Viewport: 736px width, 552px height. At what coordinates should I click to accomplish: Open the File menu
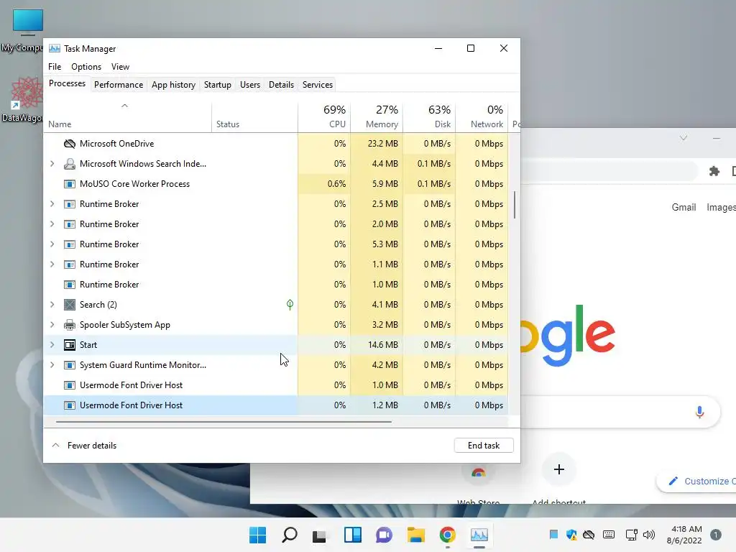(55, 67)
